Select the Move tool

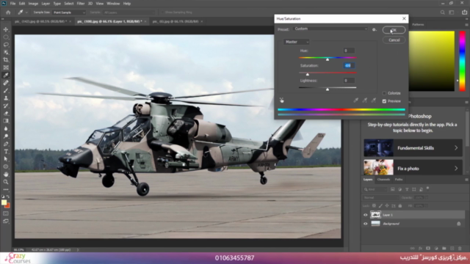click(x=6, y=29)
